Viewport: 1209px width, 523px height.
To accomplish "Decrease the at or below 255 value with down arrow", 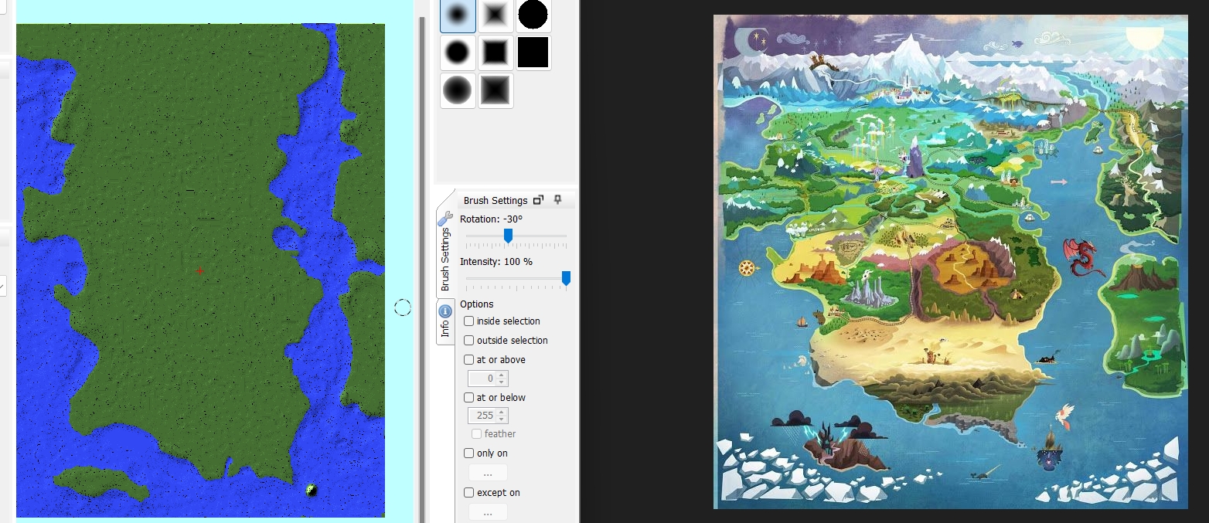I will (501, 419).
